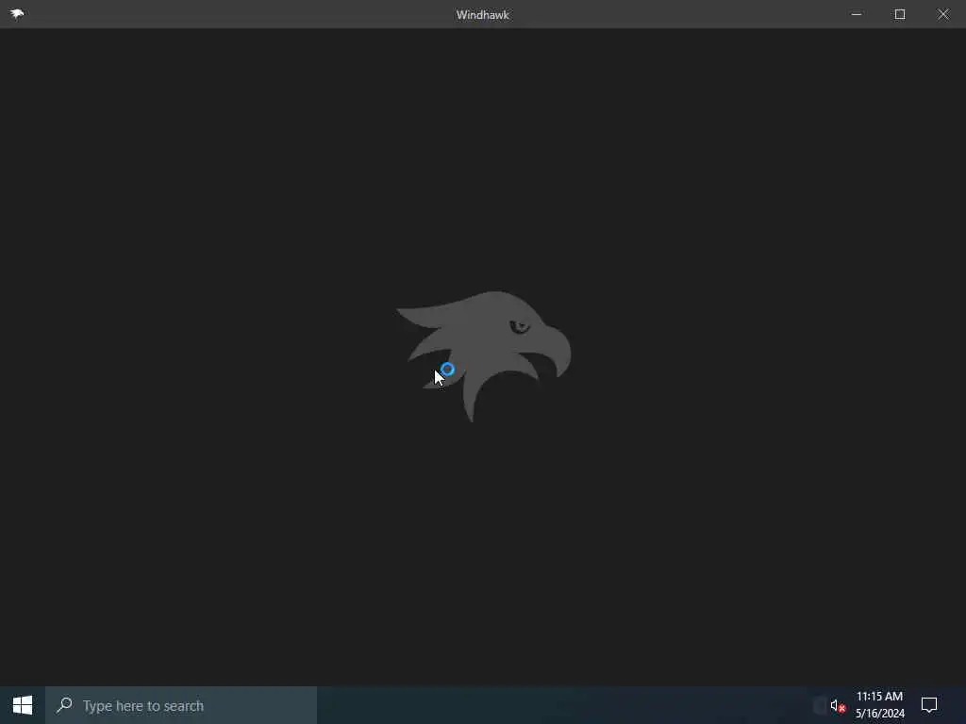966x724 pixels.
Task: Open the taskbar clock showing 11:15 AM
Action: (x=880, y=705)
